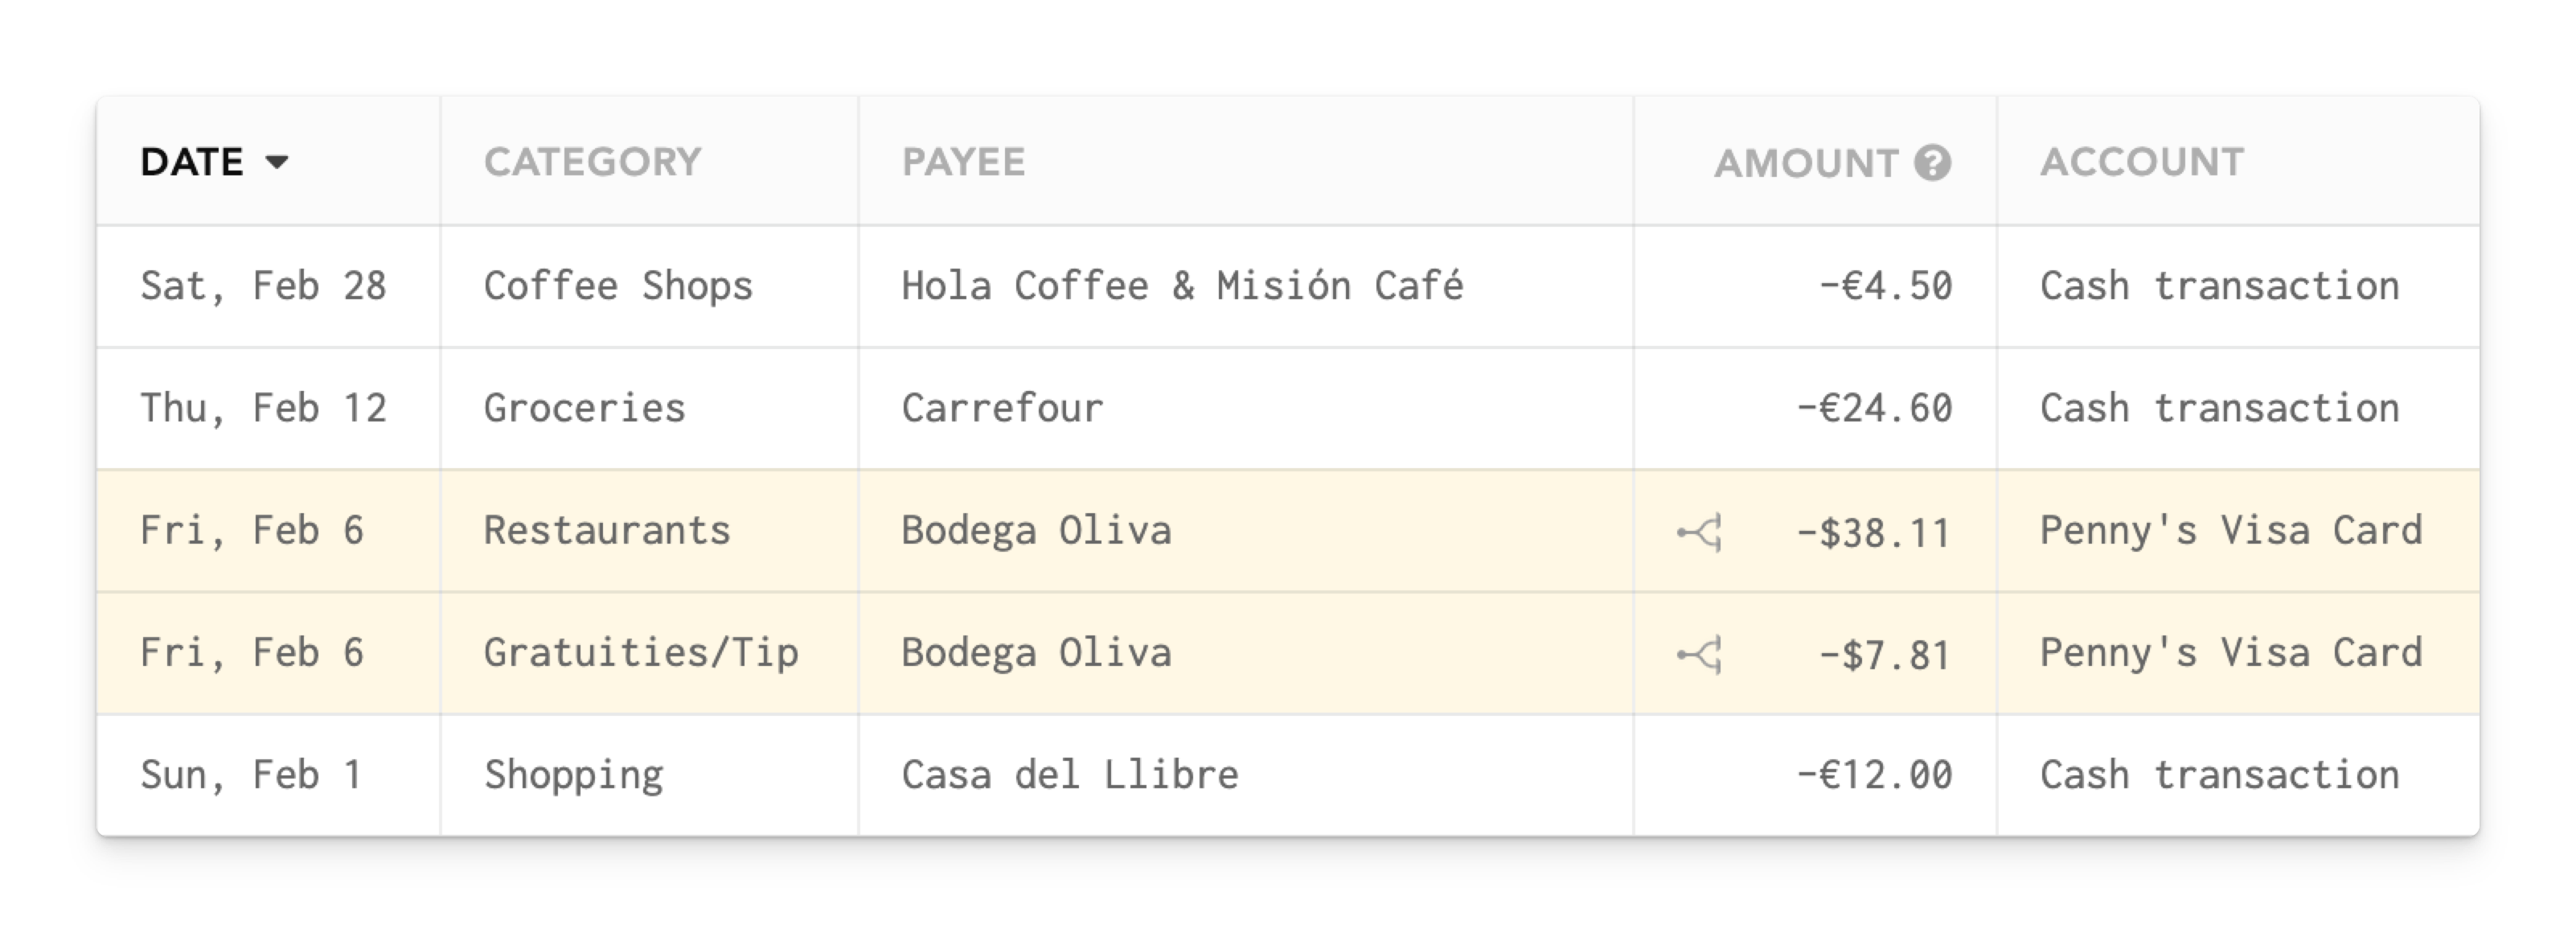Click split icon on Gratuities/Tip row
The height and width of the screenshot is (933, 2576).
[1700, 655]
